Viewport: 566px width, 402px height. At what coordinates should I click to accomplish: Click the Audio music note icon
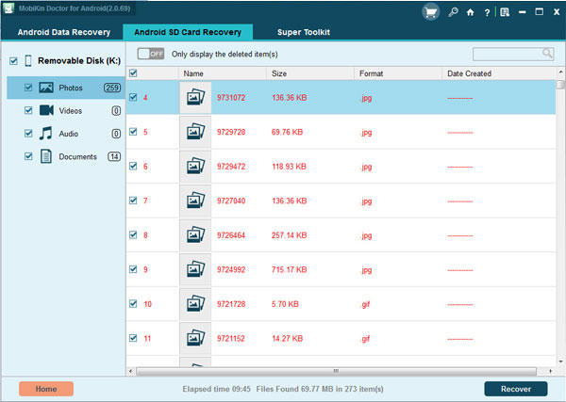(x=46, y=134)
